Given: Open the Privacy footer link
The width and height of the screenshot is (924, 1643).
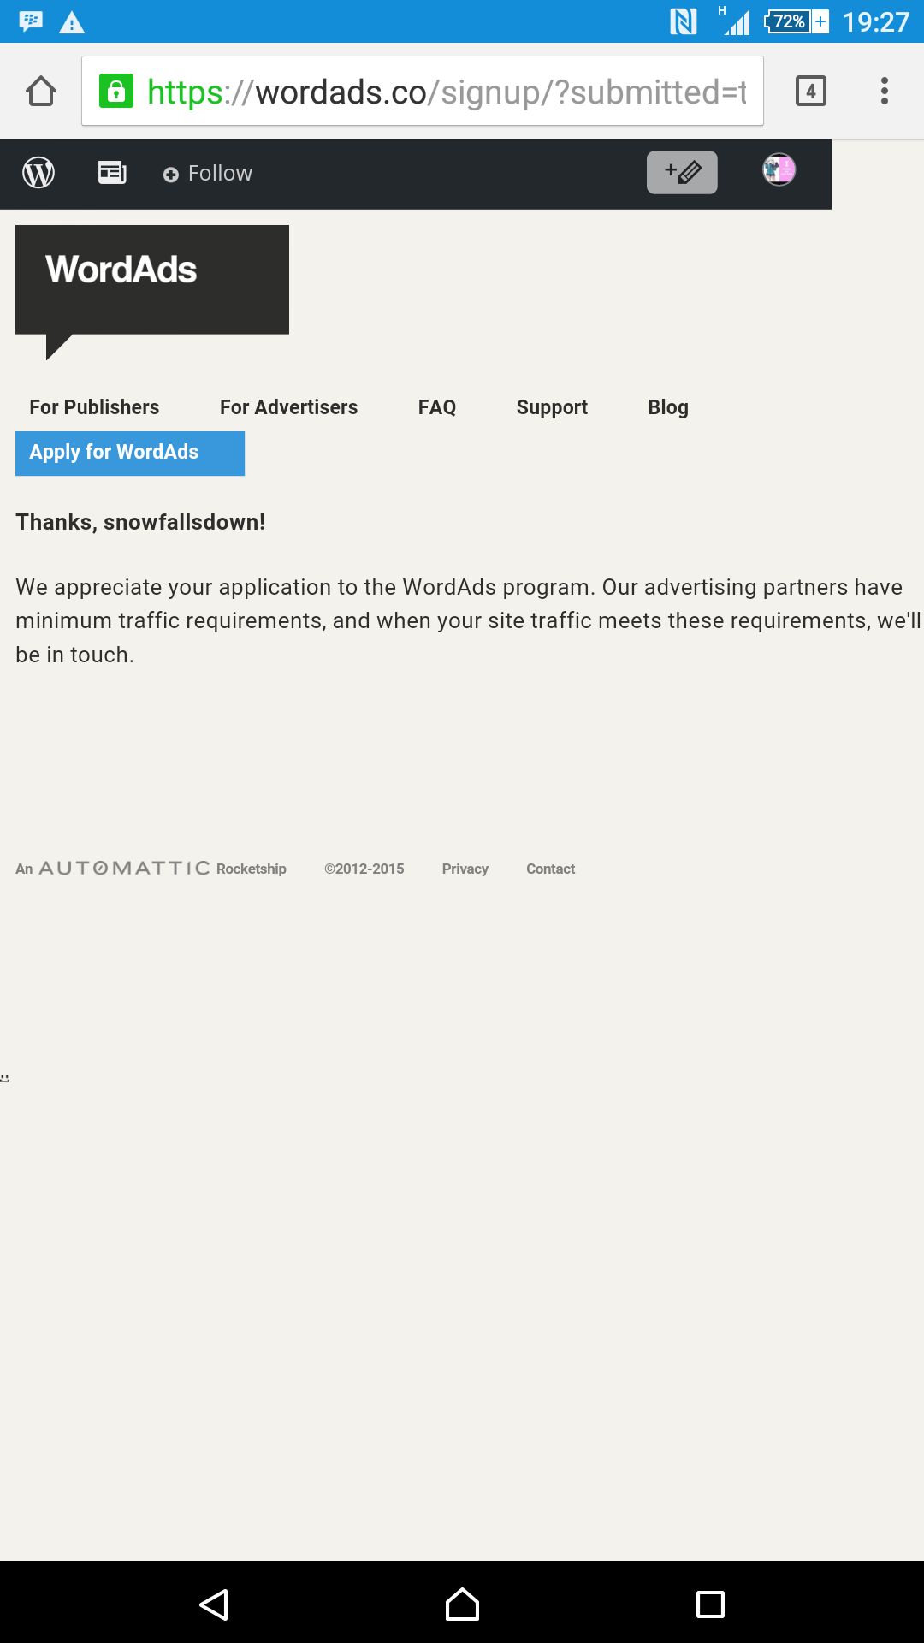Looking at the screenshot, I should pos(465,869).
